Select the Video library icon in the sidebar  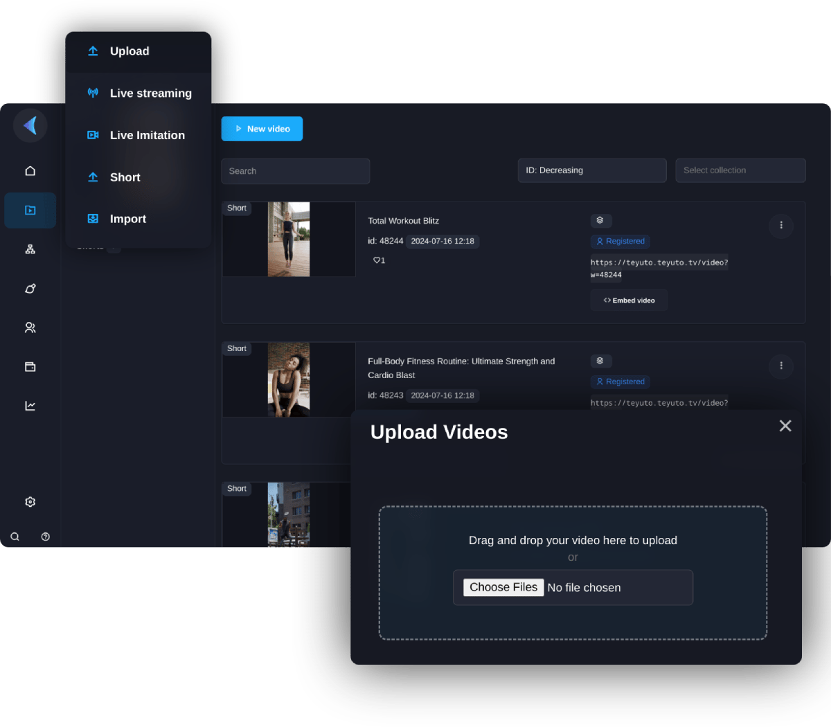(30, 210)
